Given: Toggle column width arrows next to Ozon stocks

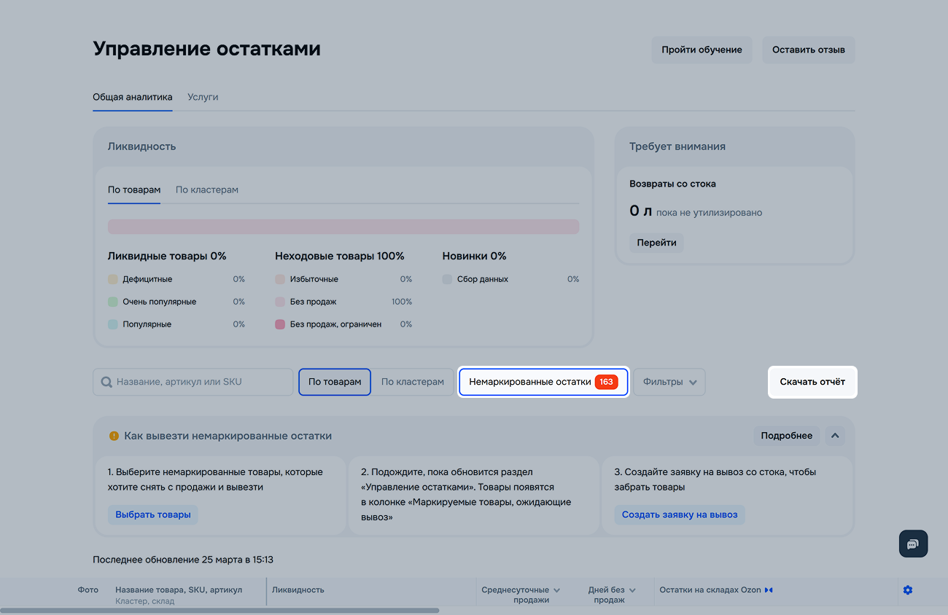Looking at the screenshot, I should 769,590.
